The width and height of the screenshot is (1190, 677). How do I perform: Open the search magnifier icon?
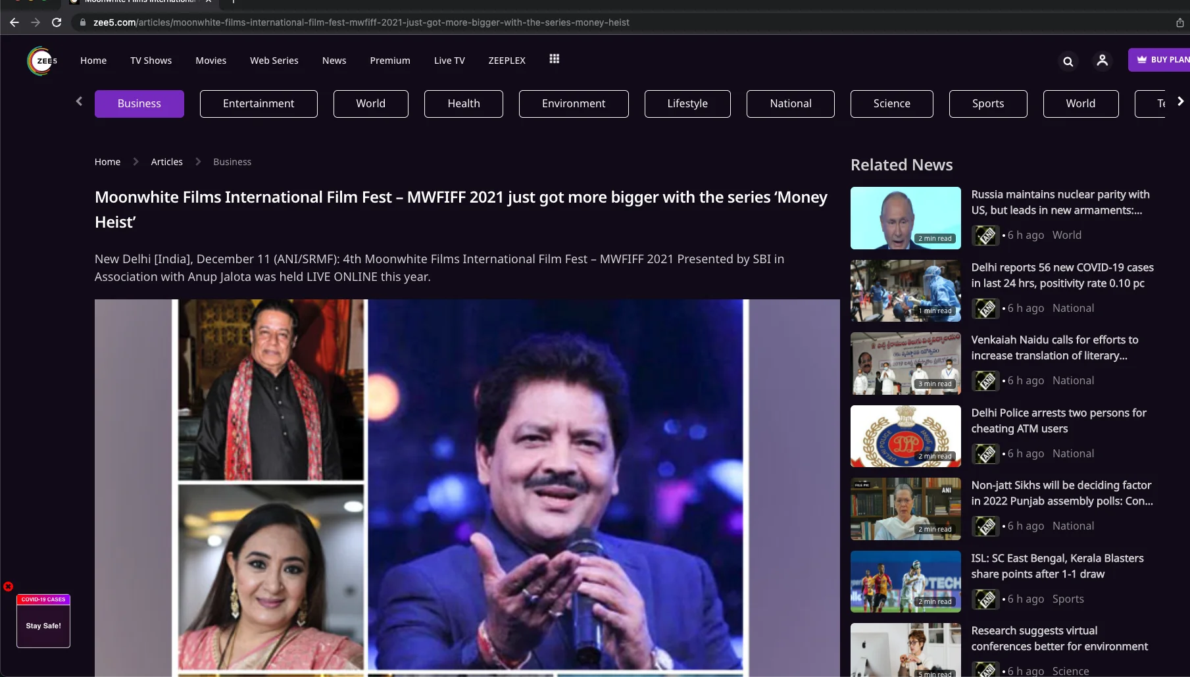[1068, 61]
